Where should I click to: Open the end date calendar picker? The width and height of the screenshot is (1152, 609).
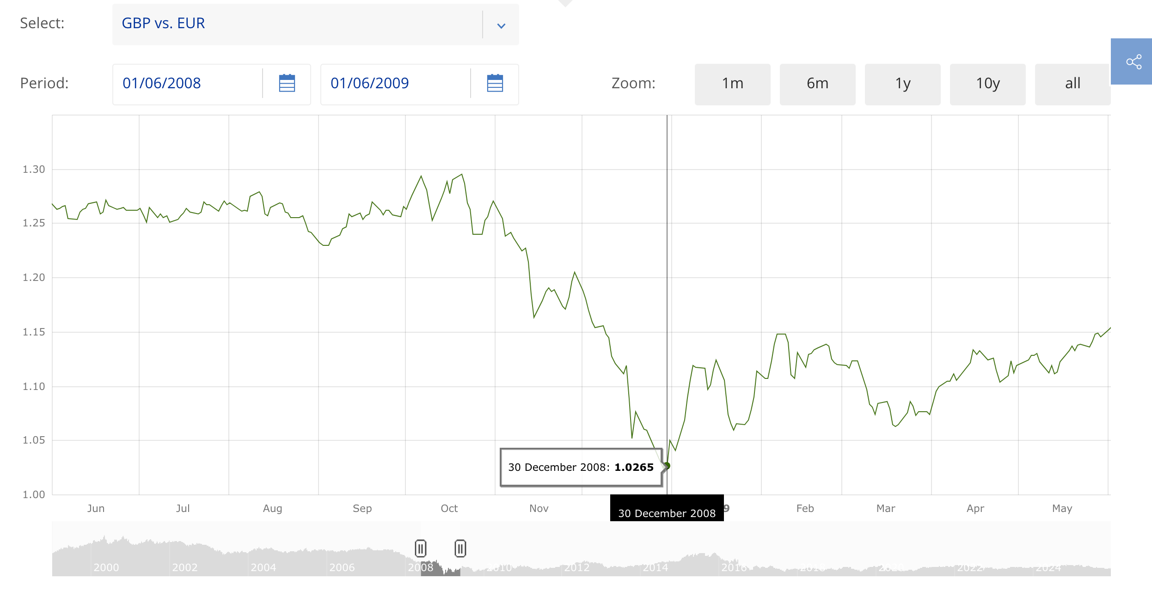(x=495, y=84)
